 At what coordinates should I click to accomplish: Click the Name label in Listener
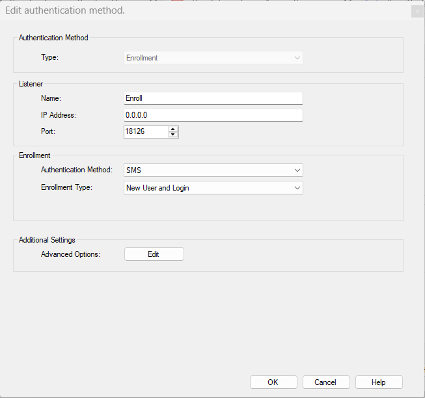point(51,98)
